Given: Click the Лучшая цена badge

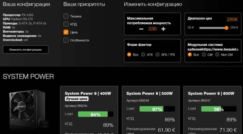Looking at the screenshot, I should (x=77, y=99).
